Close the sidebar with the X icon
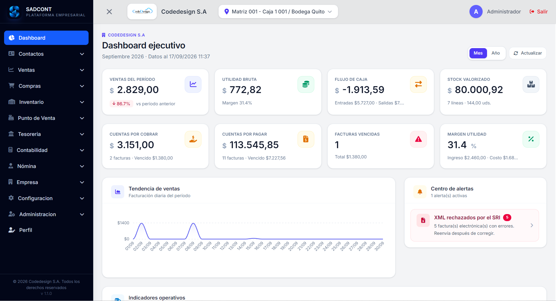The image size is (556, 301). click(109, 12)
